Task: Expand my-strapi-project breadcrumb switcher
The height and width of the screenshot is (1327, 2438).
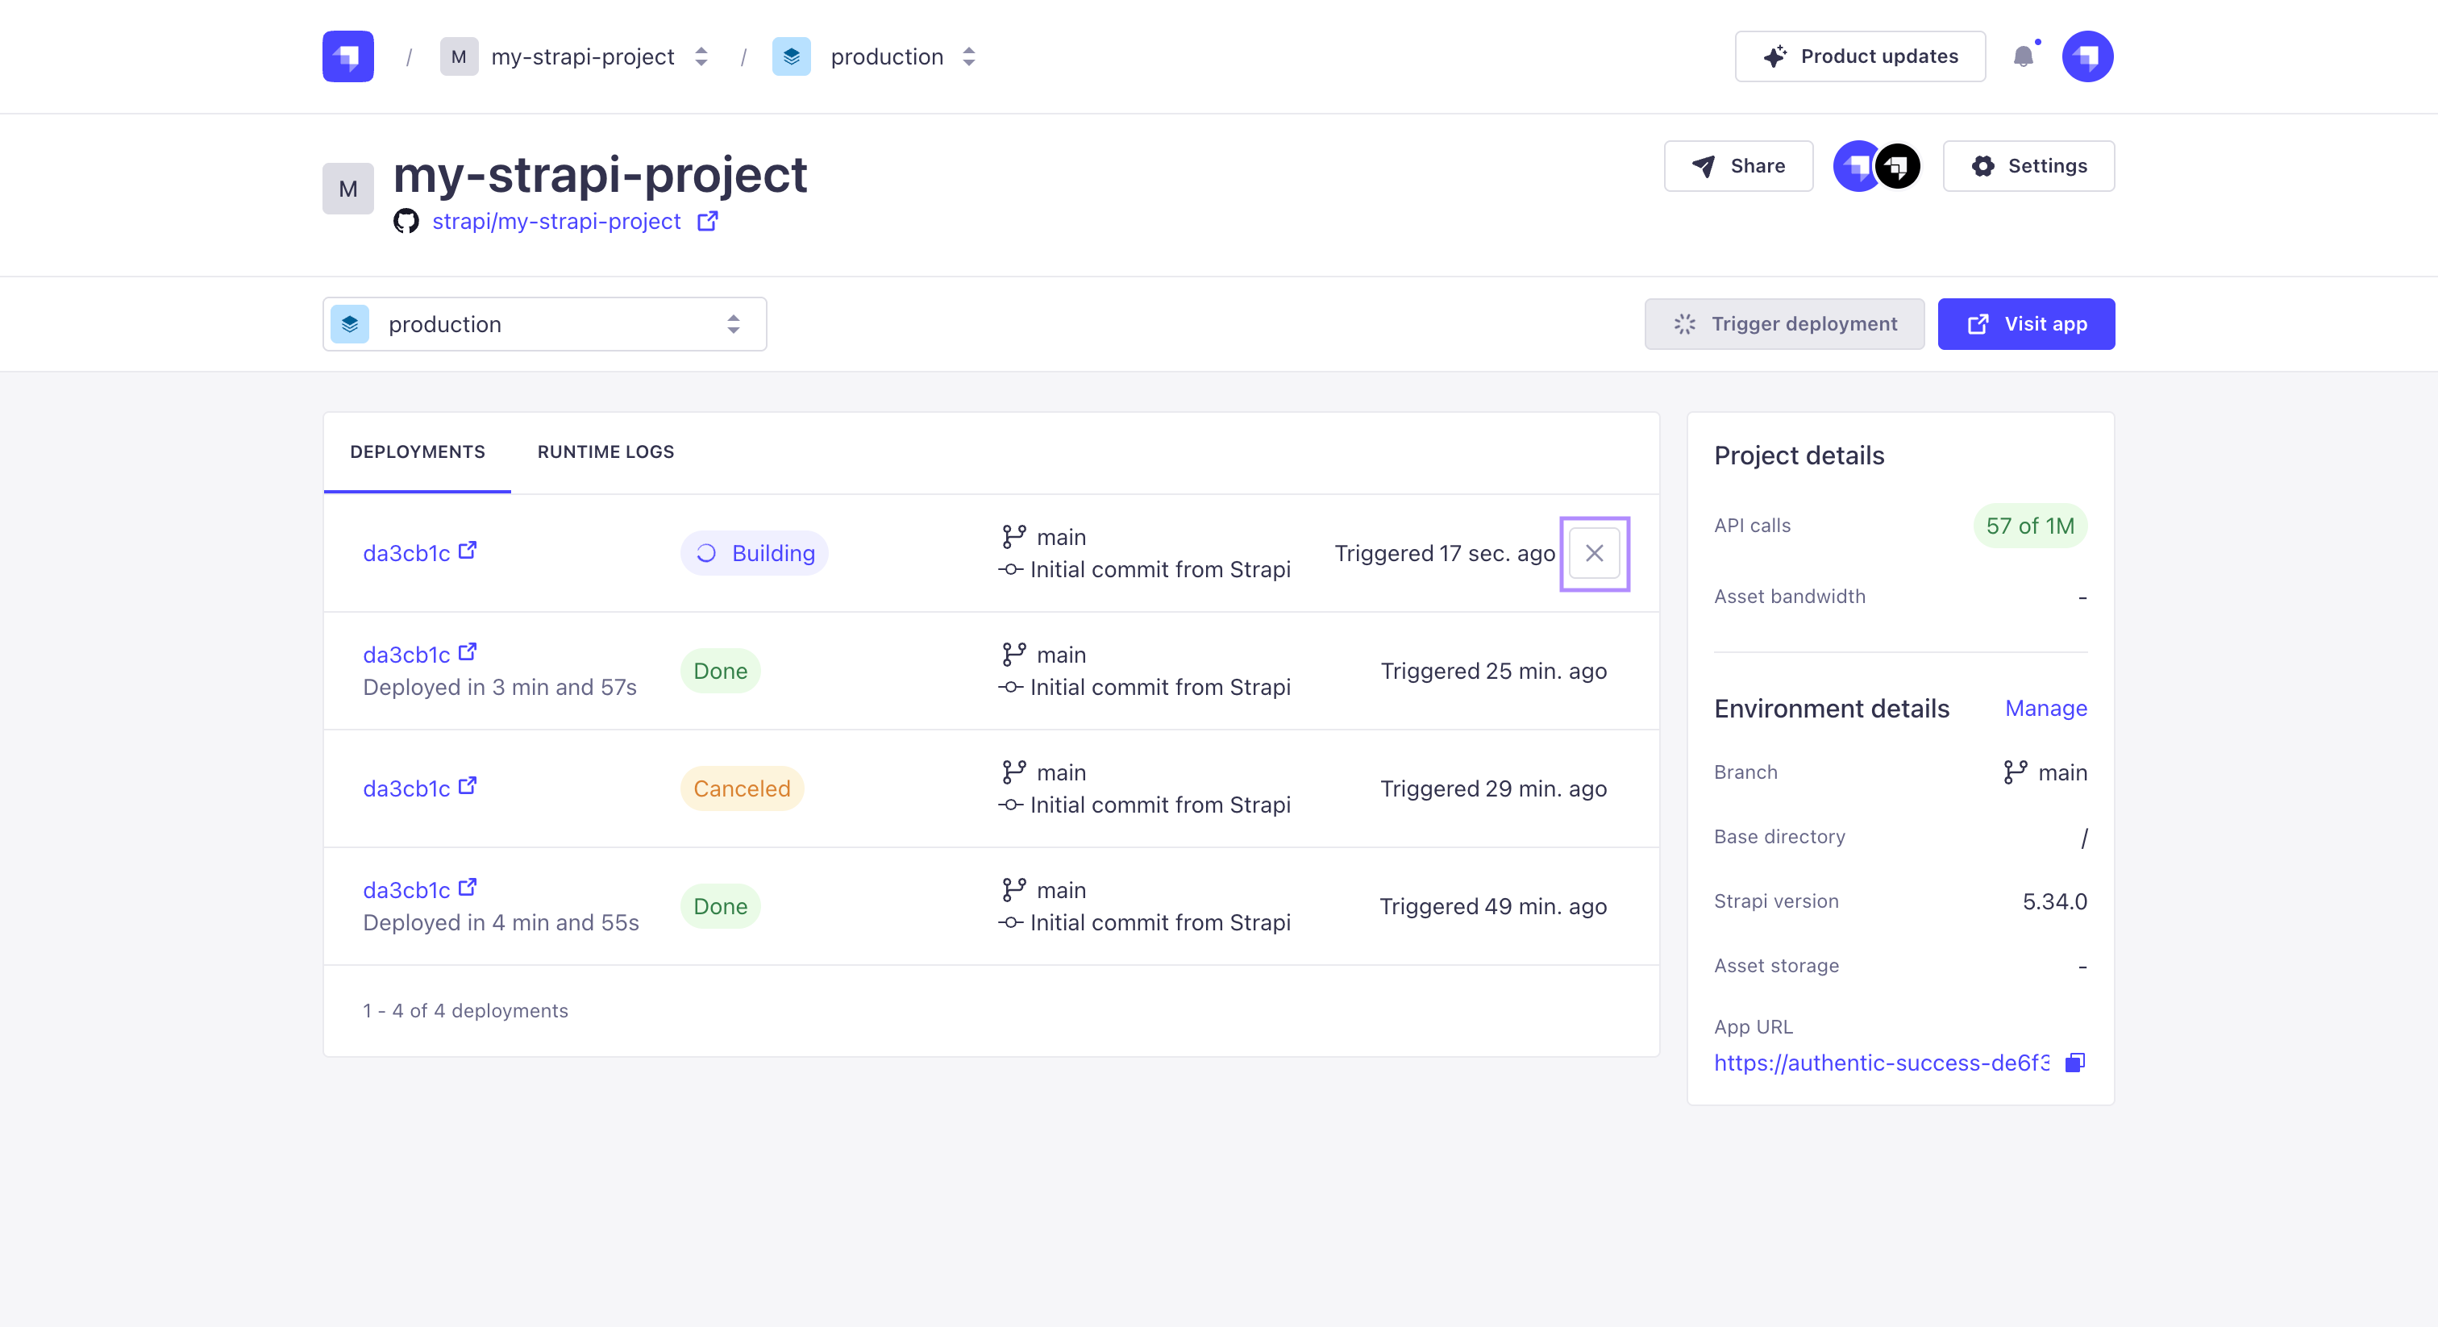Action: click(701, 56)
